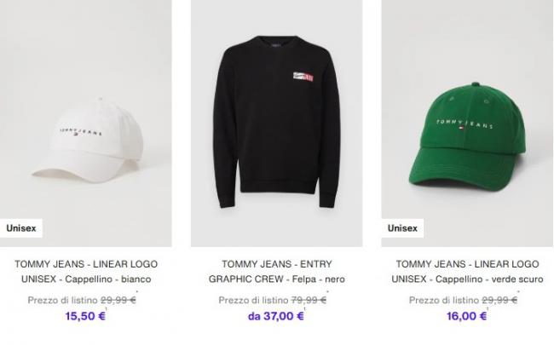
Task: Click the 16,00 € sale price
Action: (466, 316)
